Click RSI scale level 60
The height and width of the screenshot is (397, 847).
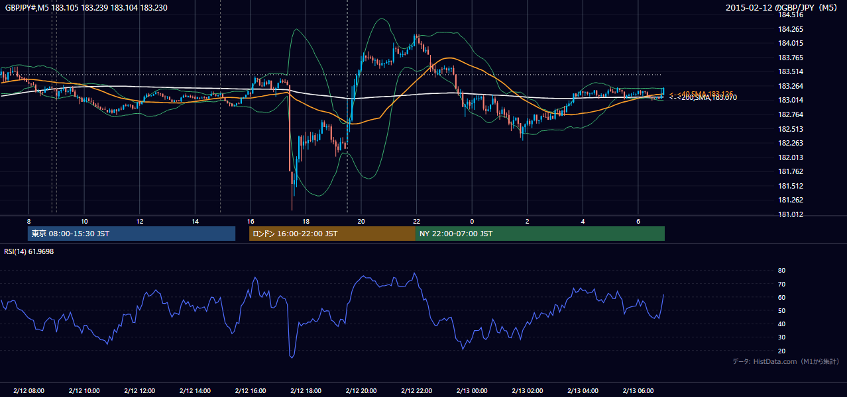782,297
